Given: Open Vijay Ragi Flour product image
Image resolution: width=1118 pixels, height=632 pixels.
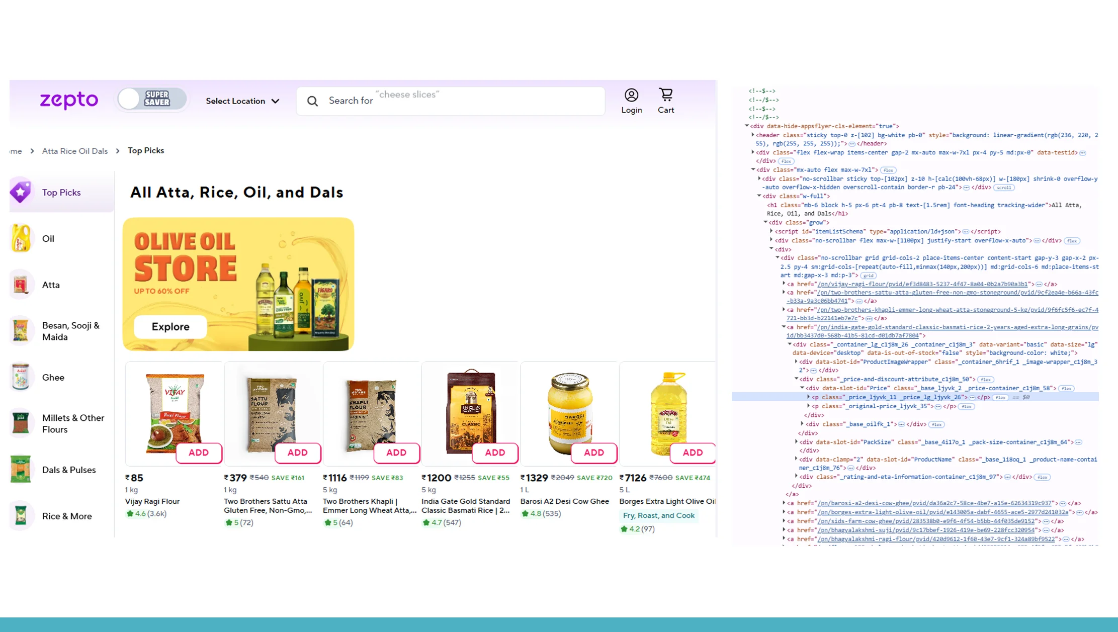Looking at the screenshot, I should (x=174, y=412).
